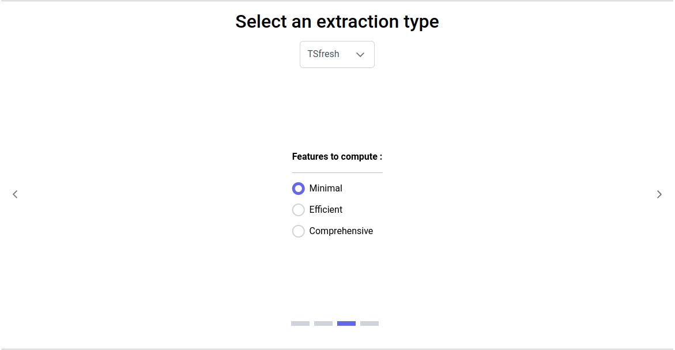Select the Minimal radio button circle
Image resolution: width=675 pixels, height=350 pixels.
point(298,189)
